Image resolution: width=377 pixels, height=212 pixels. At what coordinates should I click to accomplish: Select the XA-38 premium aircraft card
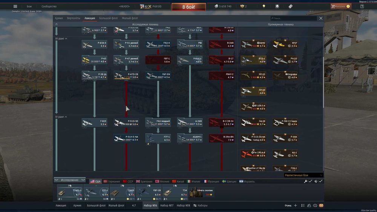tap(253, 123)
